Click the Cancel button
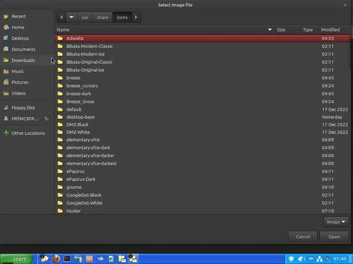Viewport: 353px width, 264px height. tap(303, 236)
